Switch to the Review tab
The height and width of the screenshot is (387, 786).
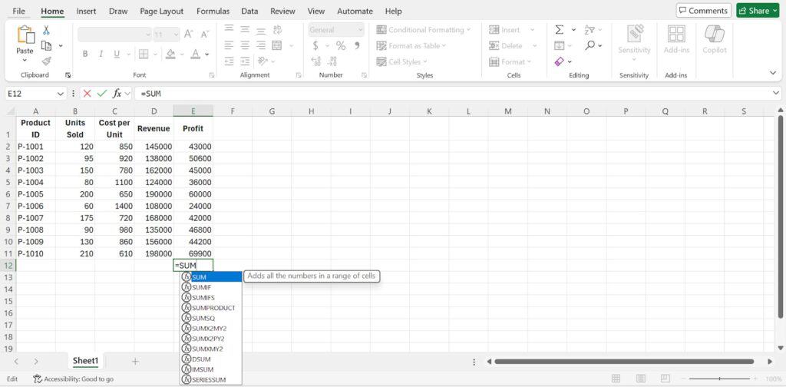coord(282,11)
